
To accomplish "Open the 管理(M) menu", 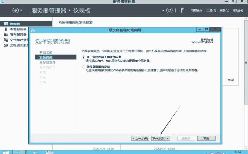I will (x=196, y=11).
